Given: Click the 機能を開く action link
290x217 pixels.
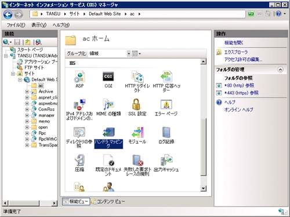Looking at the screenshot, I should point(234,43).
